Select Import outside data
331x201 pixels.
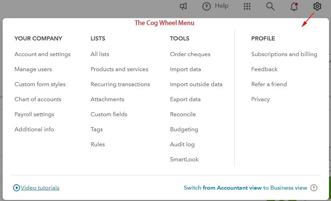click(x=196, y=84)
